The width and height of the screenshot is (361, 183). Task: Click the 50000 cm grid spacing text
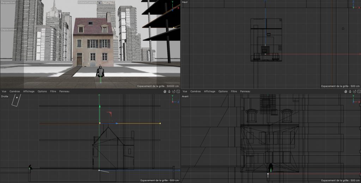coord(159,86)
